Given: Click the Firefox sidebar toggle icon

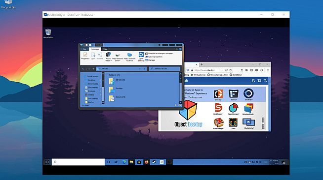Looking at the screenshot, I should [251, 70].
